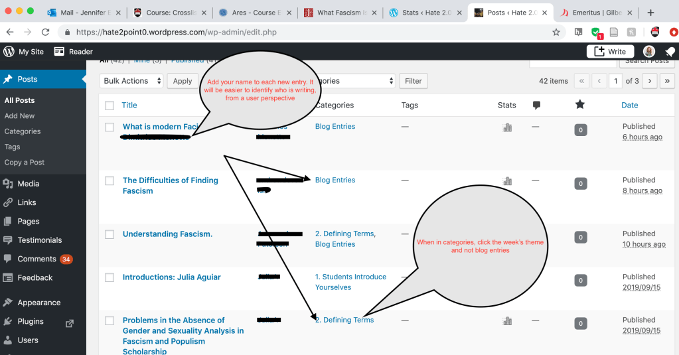Click the WordPress My Site logo icon
Image resolution: width=679 pixels, height=355 pixels.
pos(9,52)
